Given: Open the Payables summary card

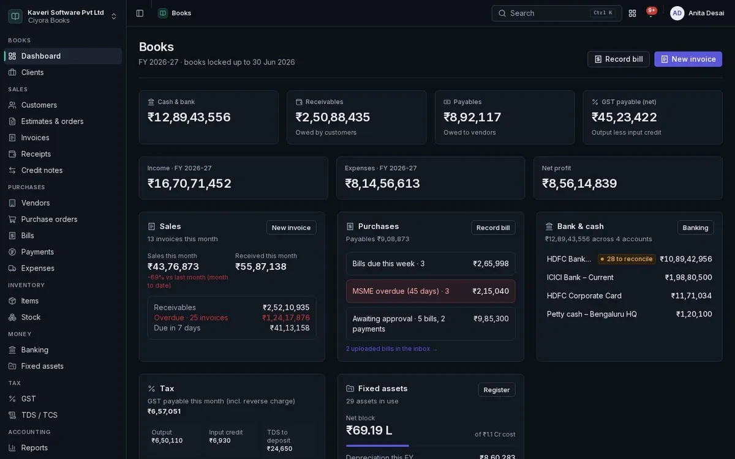Looking at the screenshot, I should click(505, 118).
